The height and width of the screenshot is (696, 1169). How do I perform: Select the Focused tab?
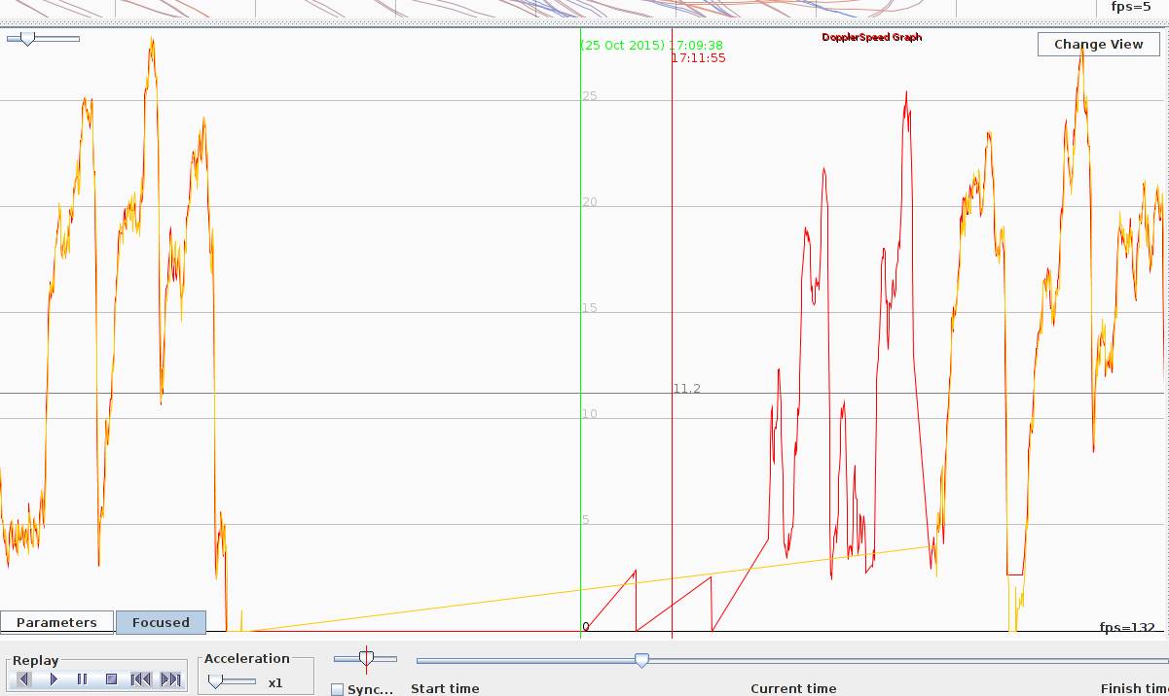click(161, 622)
